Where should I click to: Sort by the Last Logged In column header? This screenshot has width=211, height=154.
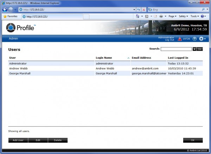(178, 58)
